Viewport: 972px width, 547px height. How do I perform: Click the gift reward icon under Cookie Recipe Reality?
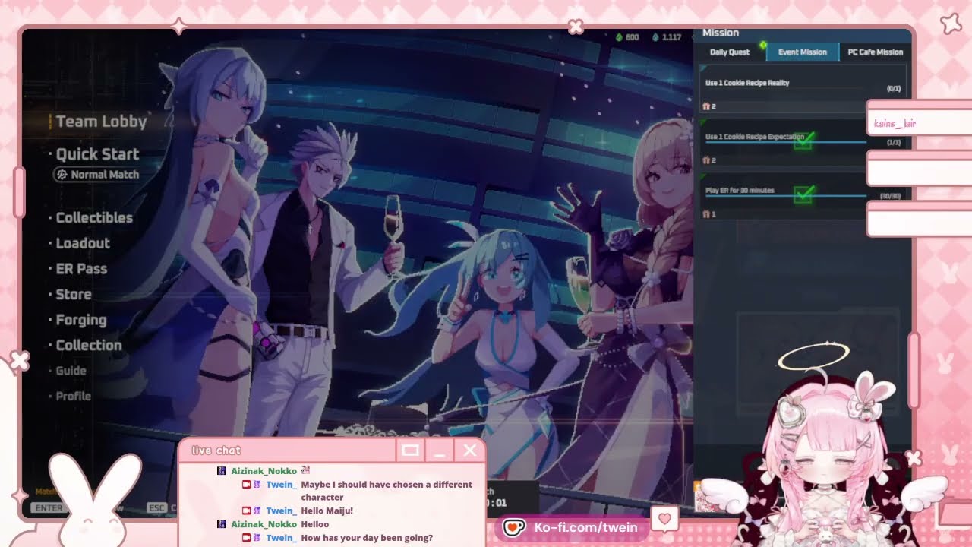coord(706,106)
